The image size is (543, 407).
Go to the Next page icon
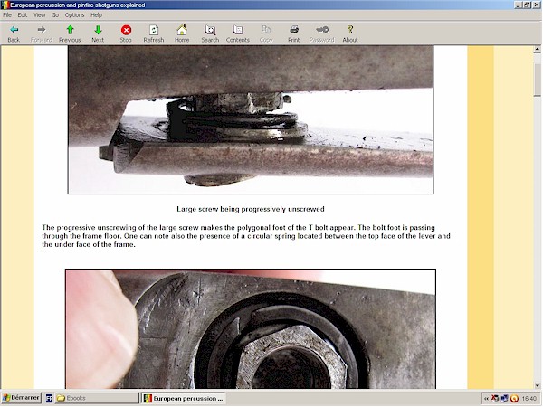coord(98,30)
